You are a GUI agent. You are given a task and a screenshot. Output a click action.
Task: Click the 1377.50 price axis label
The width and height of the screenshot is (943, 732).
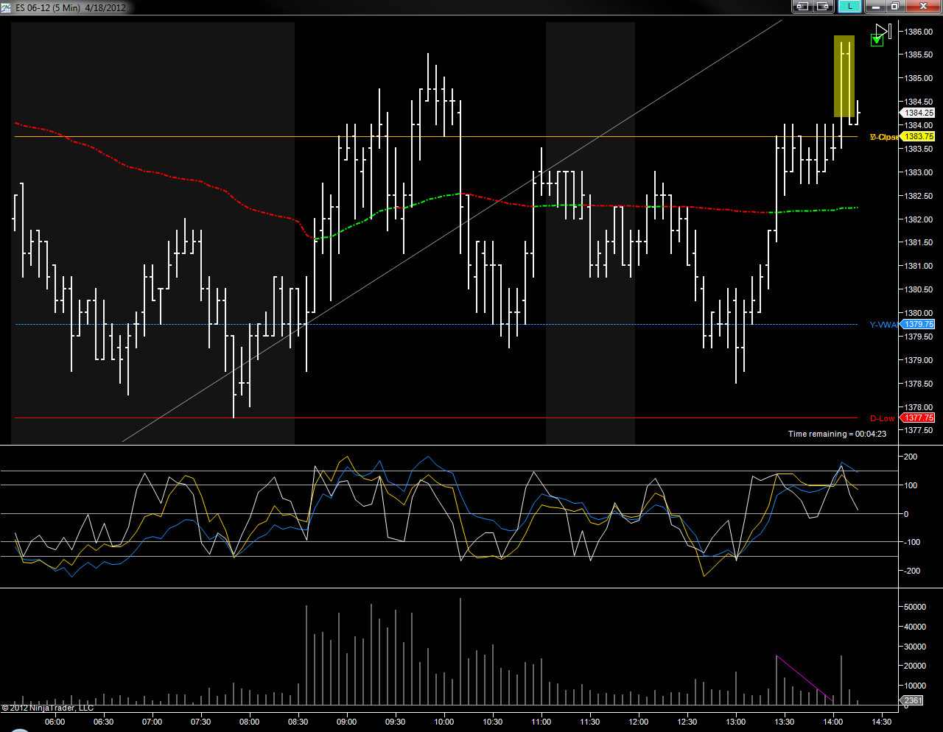(x=919, y=430)
